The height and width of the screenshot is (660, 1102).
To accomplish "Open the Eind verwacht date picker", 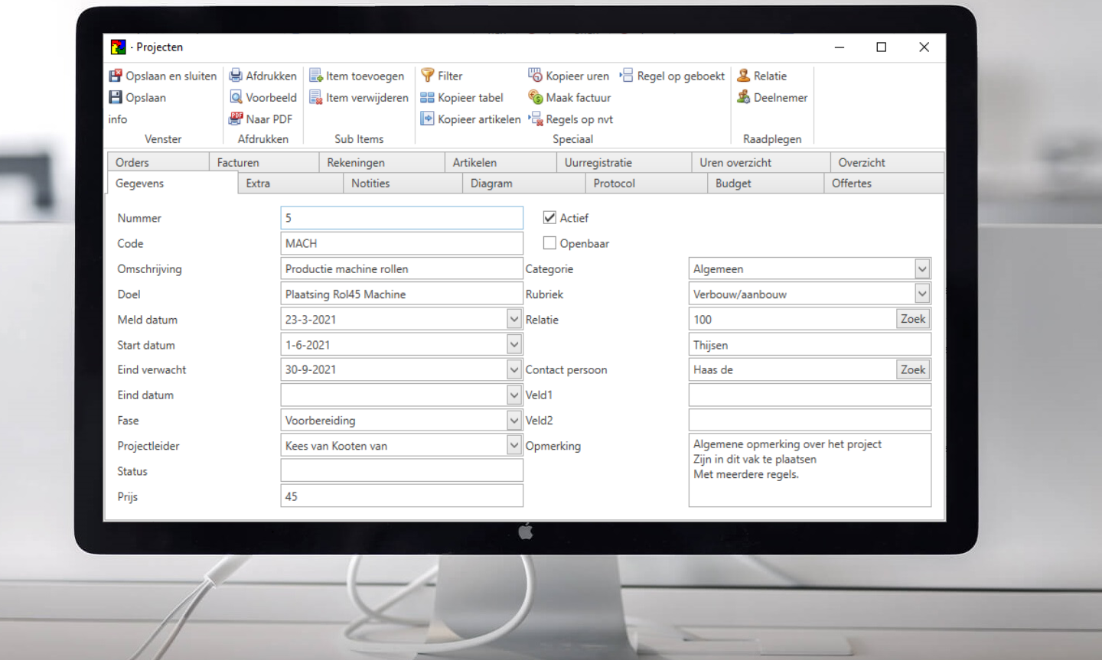I will (514, 369).
